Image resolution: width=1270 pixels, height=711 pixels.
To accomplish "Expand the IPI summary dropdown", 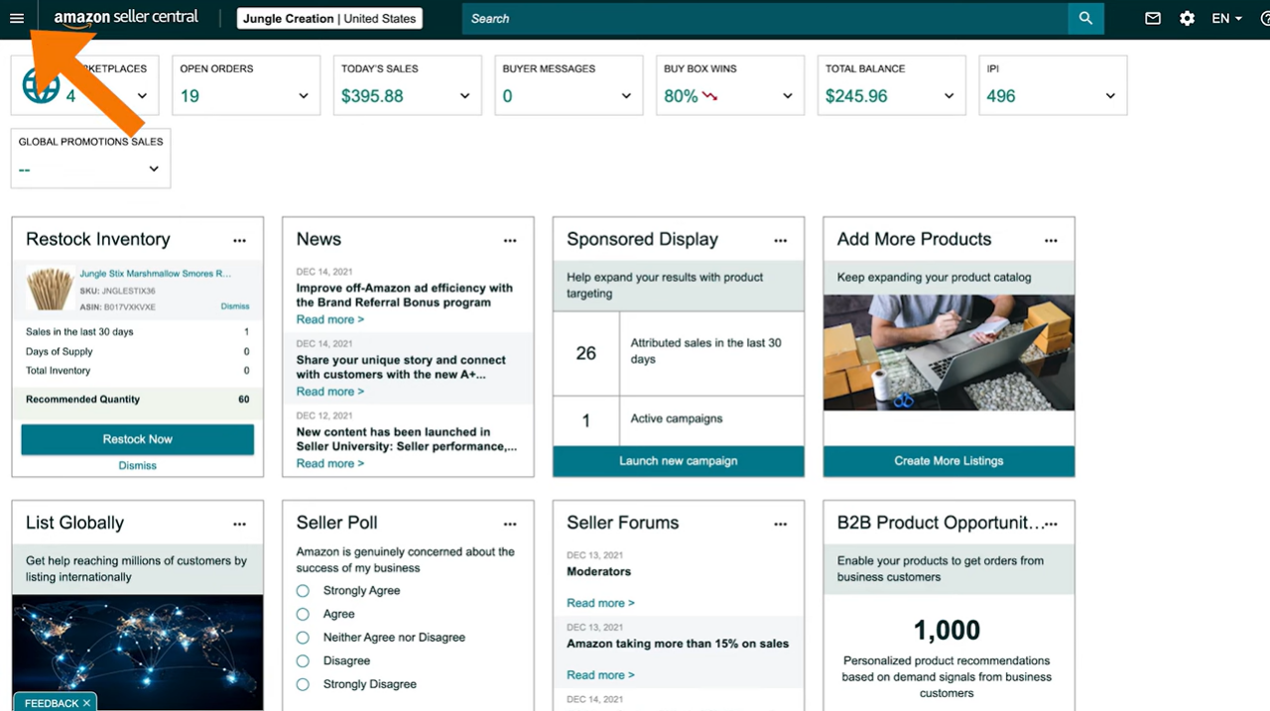I will tap(1110, 96).
